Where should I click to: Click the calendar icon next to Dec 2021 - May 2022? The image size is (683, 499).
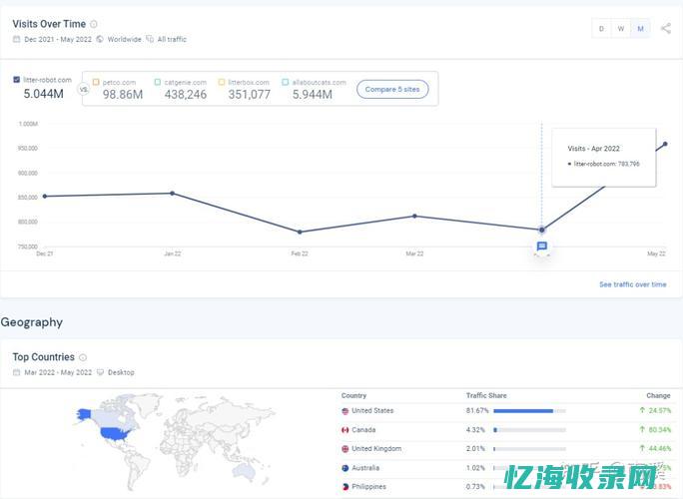pos(17,40)
